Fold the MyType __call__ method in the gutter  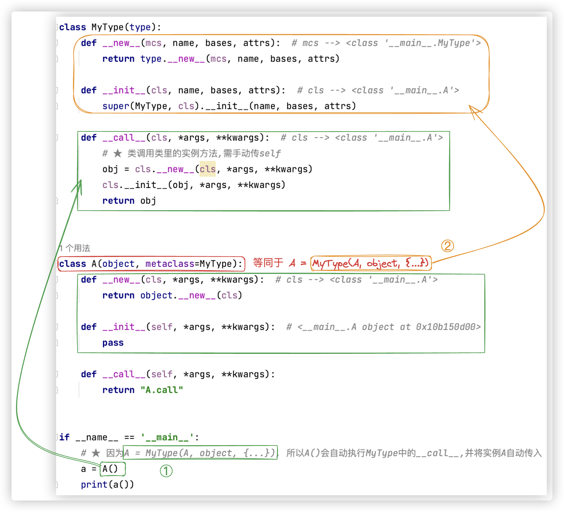click(x=57, y=138)
